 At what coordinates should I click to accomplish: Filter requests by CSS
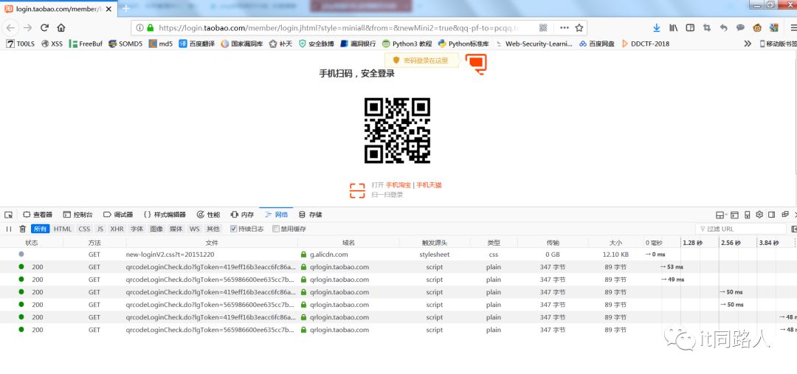point(84,229)
